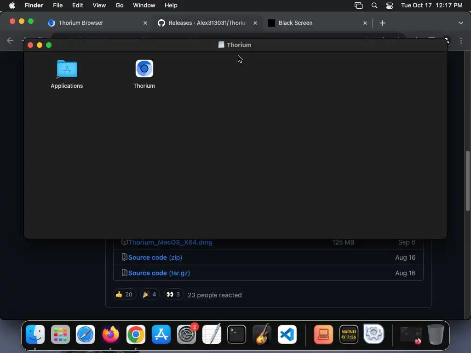Open Console app in the Dock
The width and height of the screenshot is (471, 353).
349,335
